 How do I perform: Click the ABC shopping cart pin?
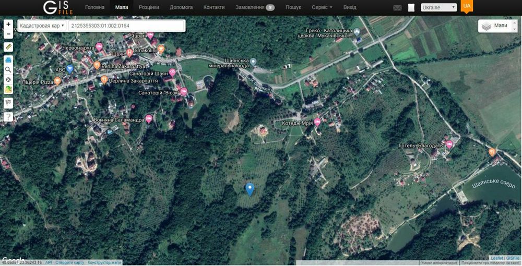(69, 69)
